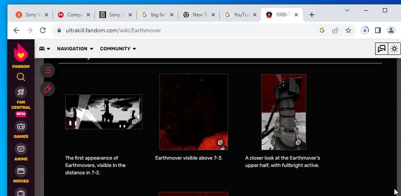Close the New Tab tab
This screenshot has height=196, width=401.
click(213, 15)
